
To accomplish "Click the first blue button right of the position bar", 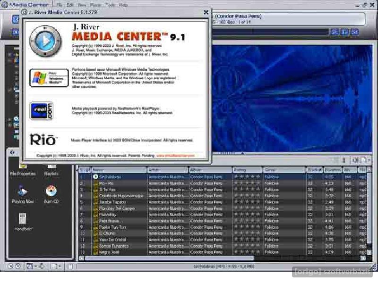I will (x=335, y=32).
